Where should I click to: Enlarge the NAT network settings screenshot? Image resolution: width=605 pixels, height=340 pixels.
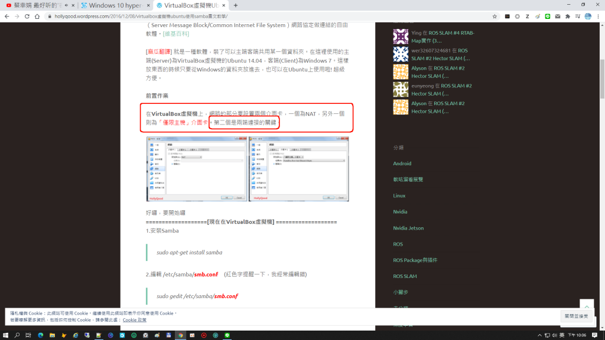(197, 169)
